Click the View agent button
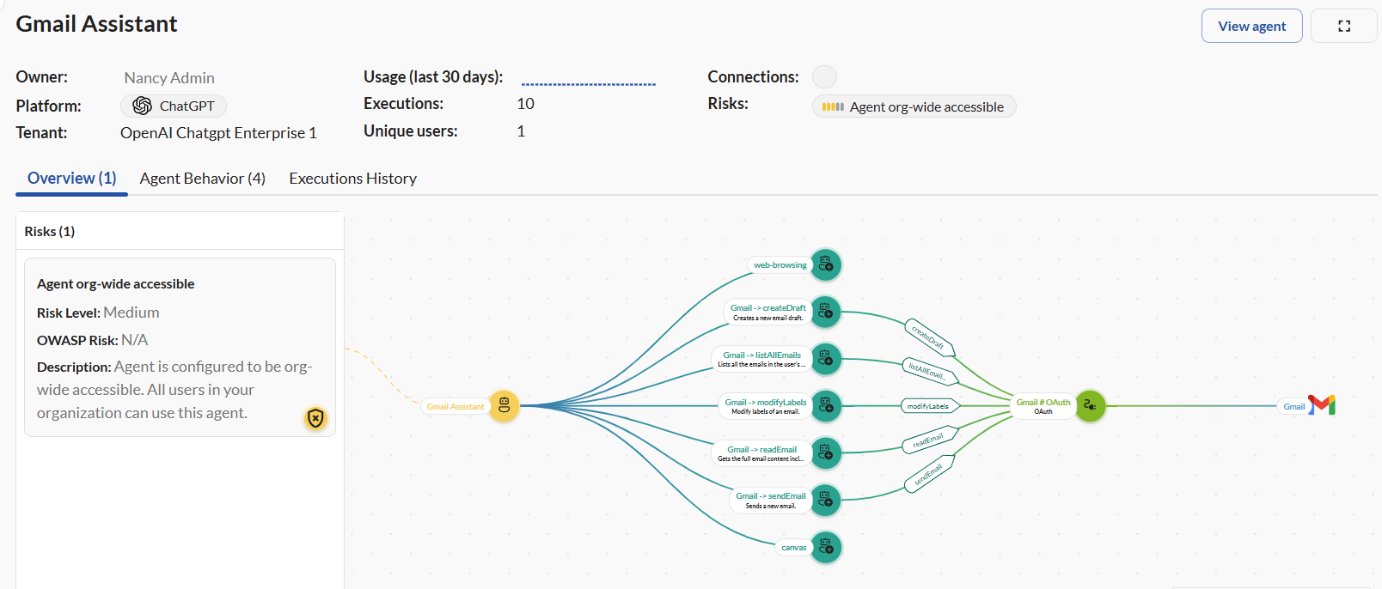The width and height of the screenshot is (1382, 589). 1251,26
